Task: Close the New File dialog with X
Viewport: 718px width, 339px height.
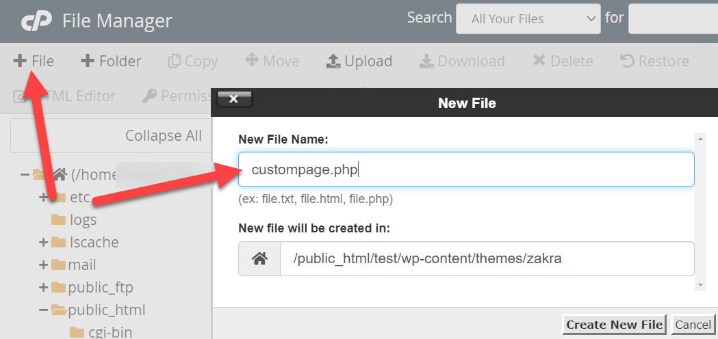Action: pos(234,99)
